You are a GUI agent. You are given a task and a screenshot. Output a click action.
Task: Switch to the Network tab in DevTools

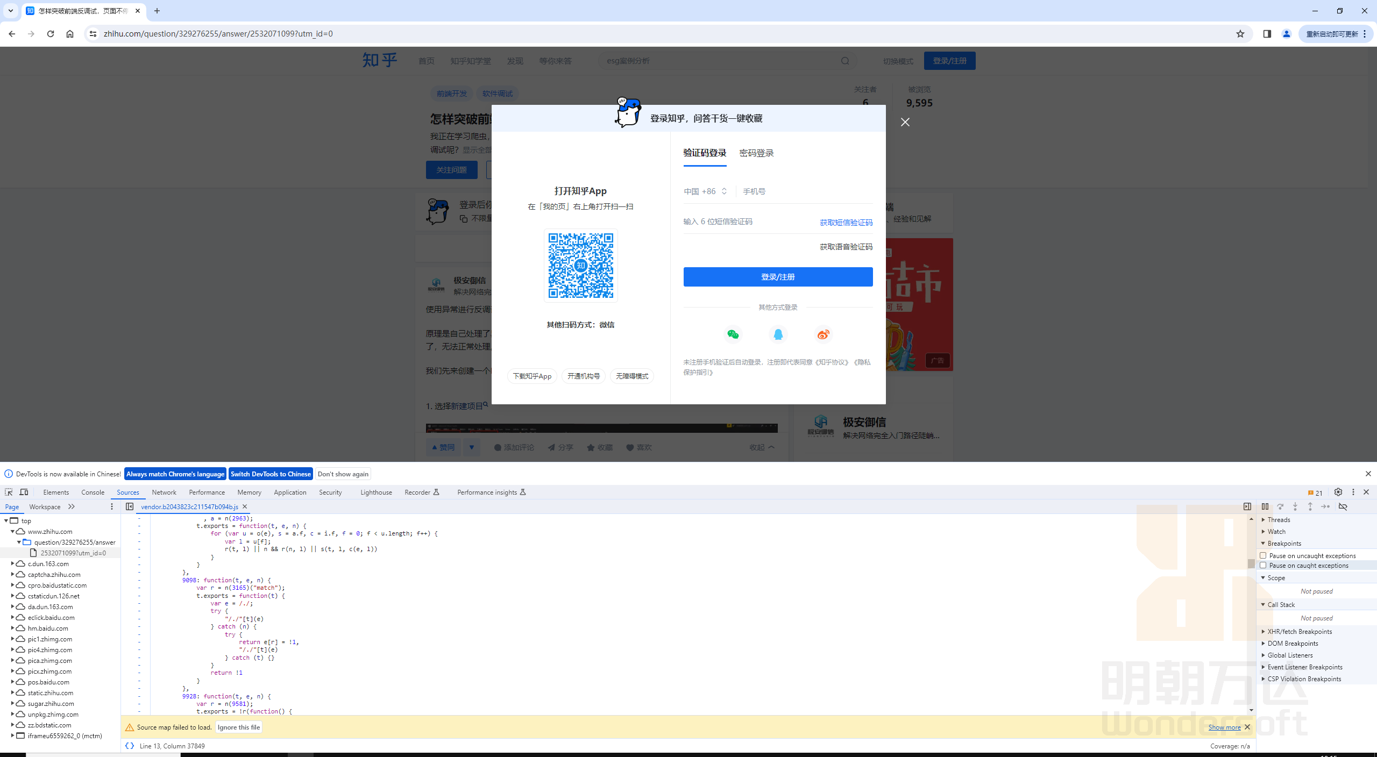[164, 492]
